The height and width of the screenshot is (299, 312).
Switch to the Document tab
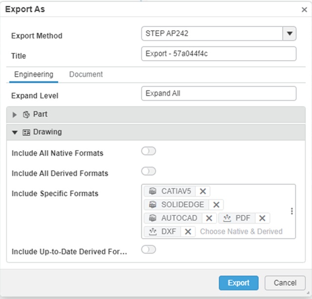pyautogui.click(x=86, y=75)
